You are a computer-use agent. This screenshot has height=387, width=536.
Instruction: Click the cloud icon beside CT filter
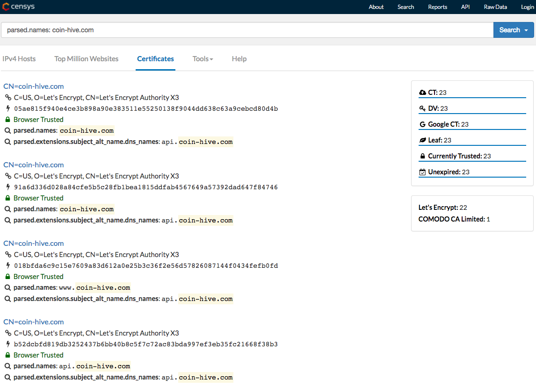423,93
